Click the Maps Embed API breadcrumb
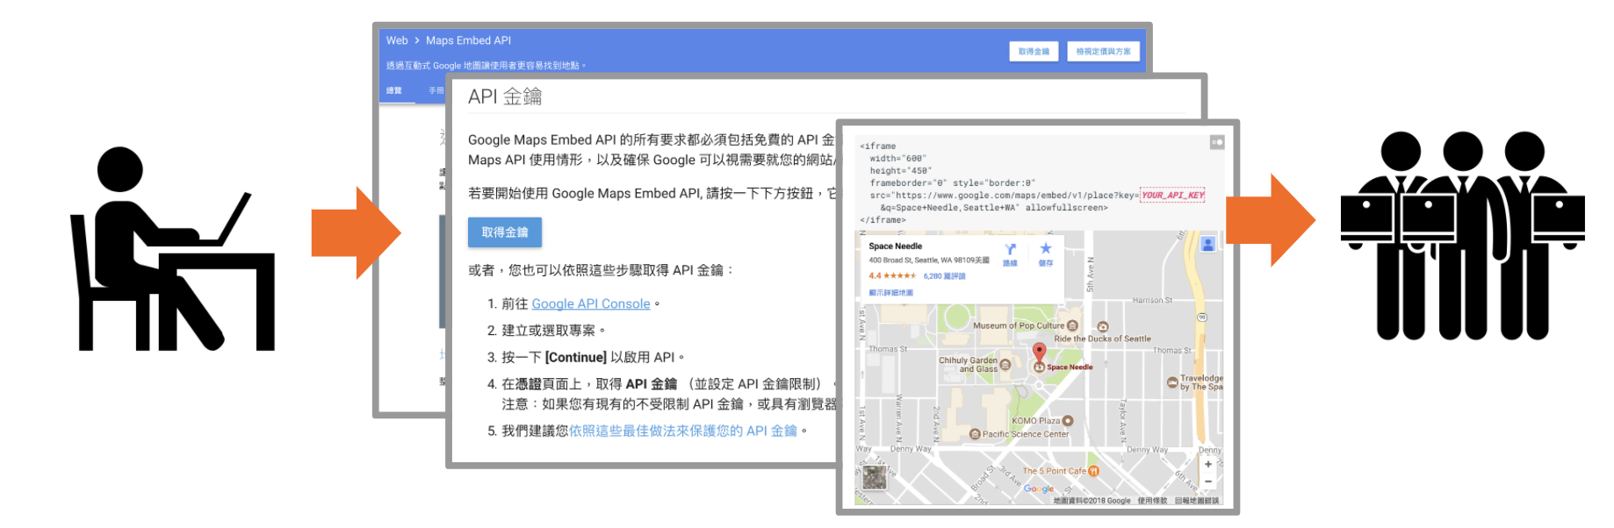Viewport: 1614px width, 528px height. 468,40
